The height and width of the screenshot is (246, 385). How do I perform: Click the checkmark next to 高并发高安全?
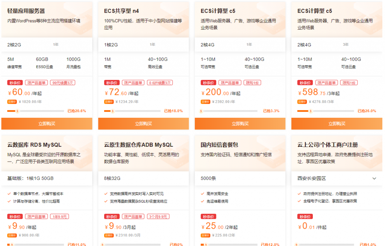(x=203, y=194)
